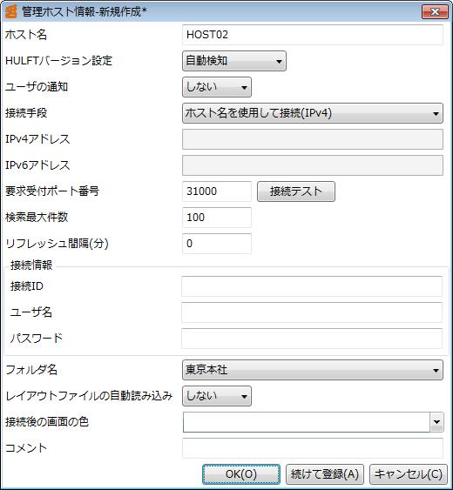The width and height of the screenshot is (453, 490).
Task: Open the HULFTバージョン設定 dropdown
Action: (x=234, y=61)
